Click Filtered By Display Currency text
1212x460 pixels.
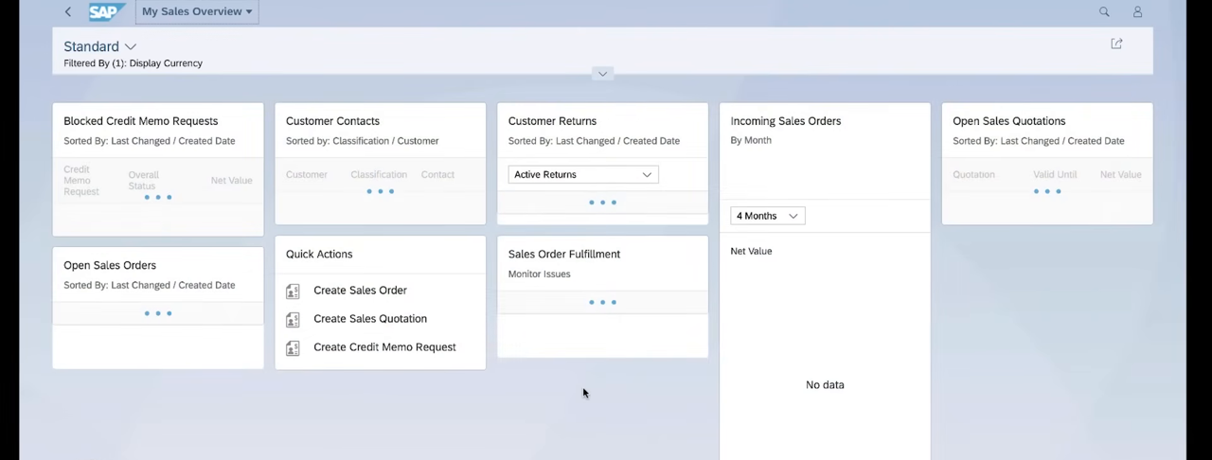click(133, 63)
